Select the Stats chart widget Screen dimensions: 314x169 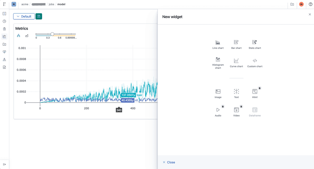point(255,45)
